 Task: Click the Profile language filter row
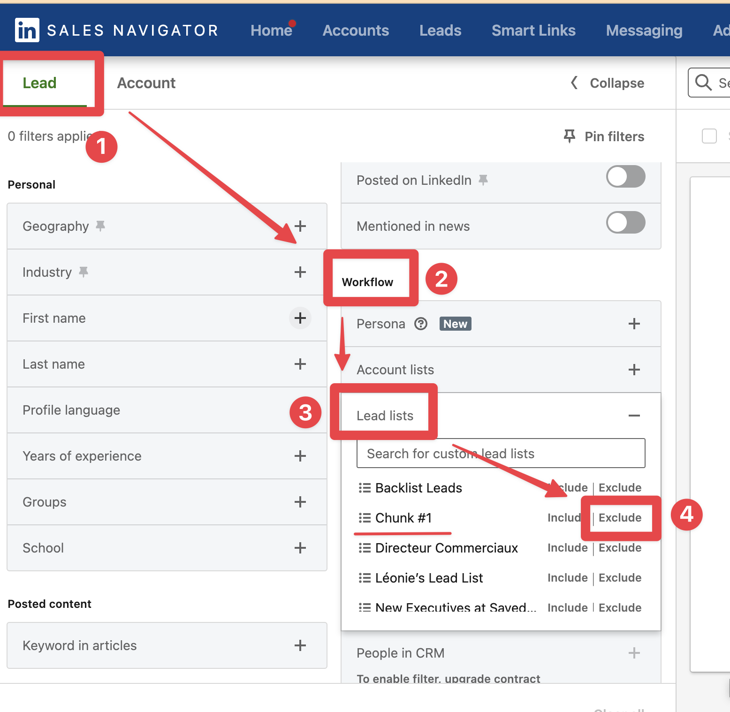tap(167, 410)
